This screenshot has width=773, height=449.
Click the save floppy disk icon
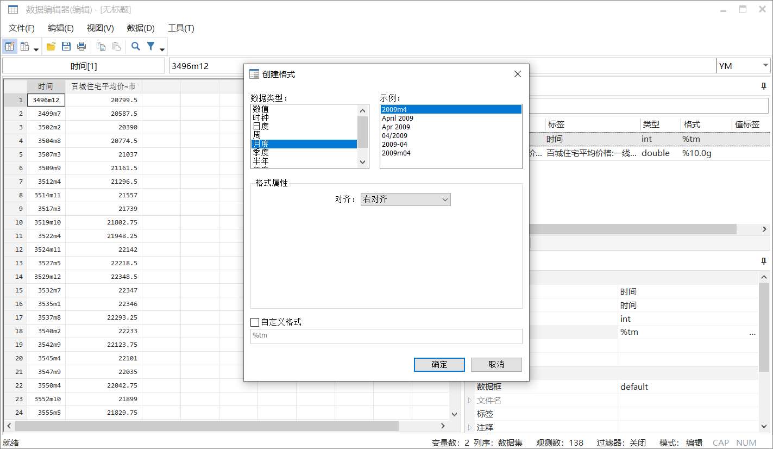[x=66, y=47]
